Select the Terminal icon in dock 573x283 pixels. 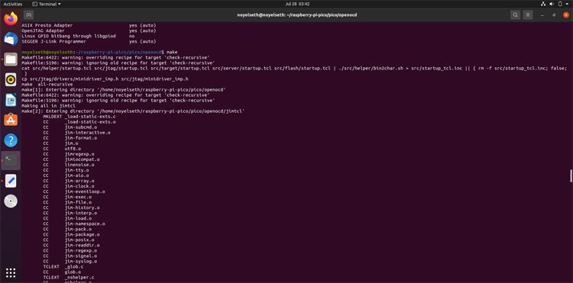11,160
